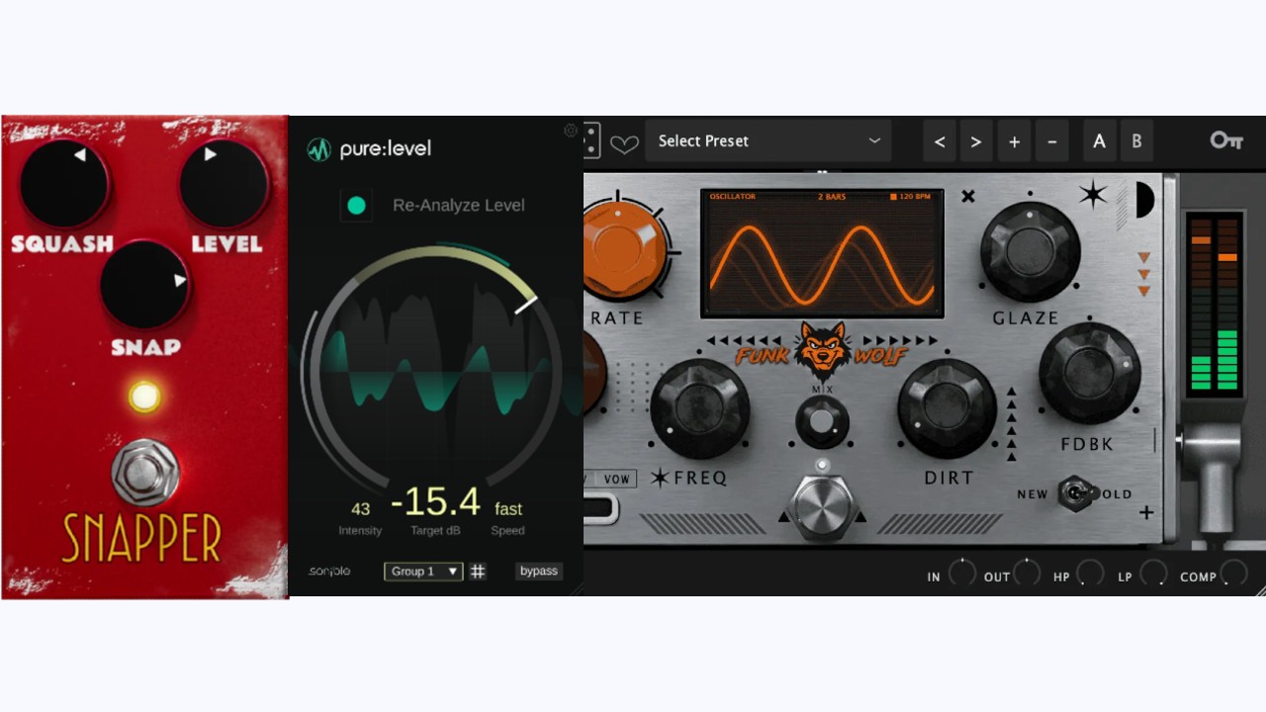Click the SNAPPER name text on the pedal
Image resolution: width=1266 pixels, height=712 pixels.
coord(141,539)
